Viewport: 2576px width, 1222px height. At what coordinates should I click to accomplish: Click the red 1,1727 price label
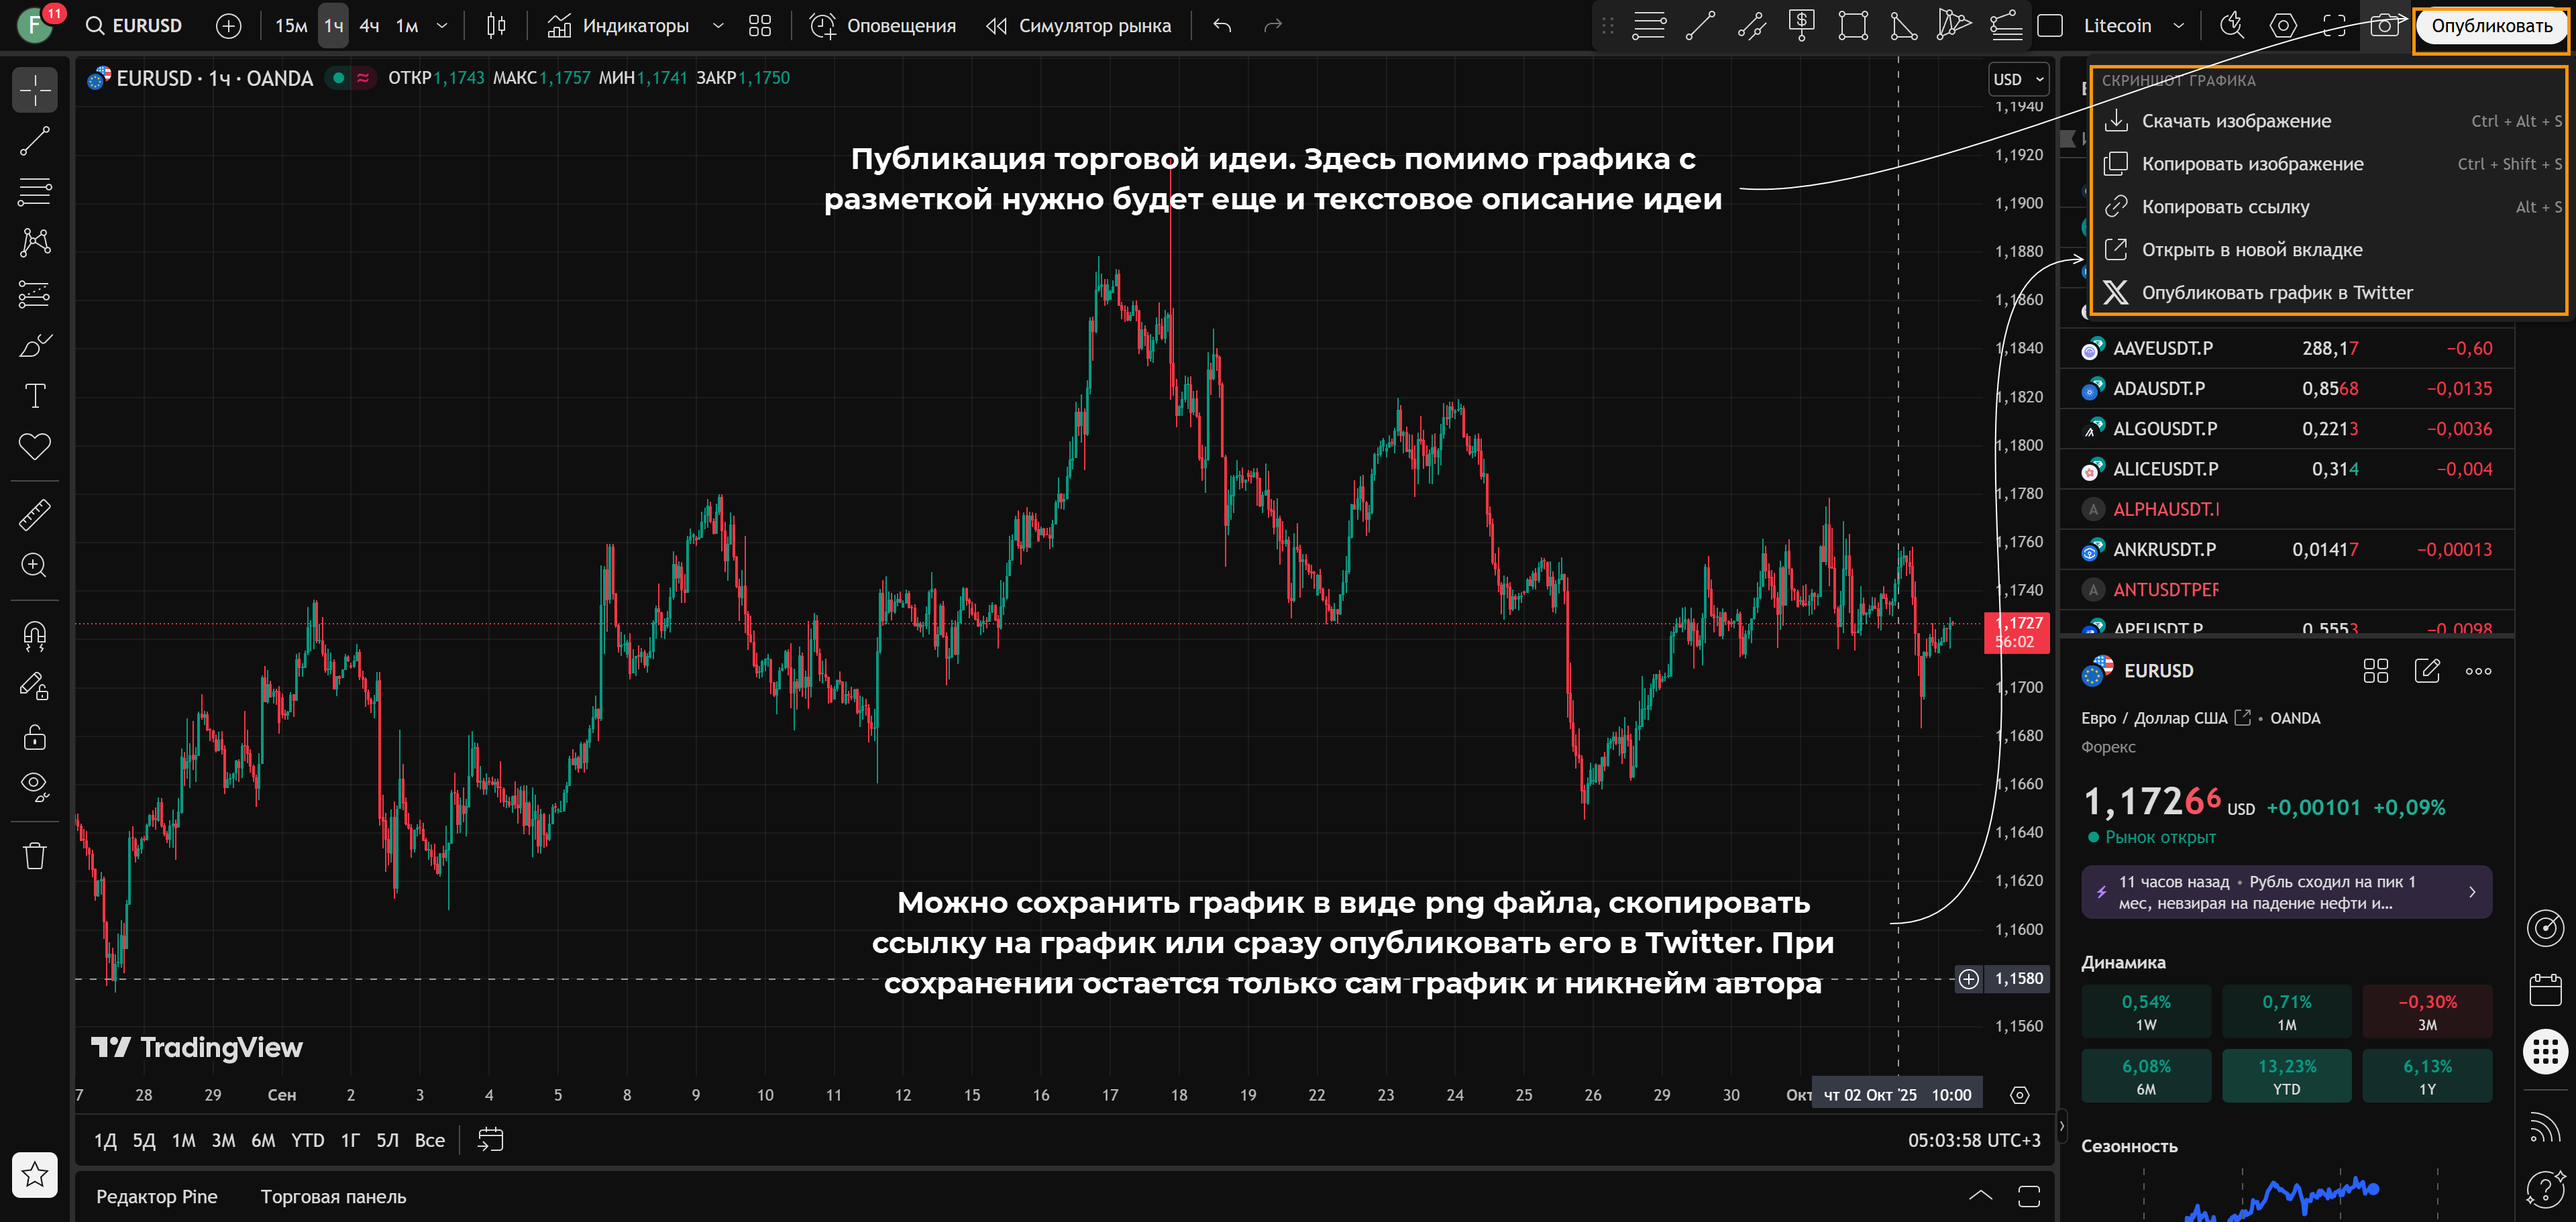pos(2018,632)
